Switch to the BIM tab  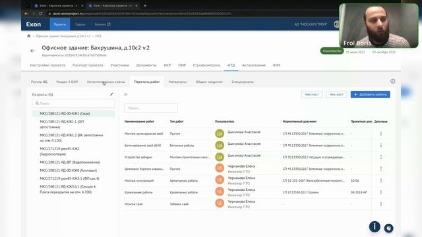[x=276, y=65]
